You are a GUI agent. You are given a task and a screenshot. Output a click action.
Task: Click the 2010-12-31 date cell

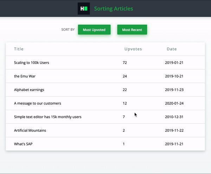tap(174, 117)
